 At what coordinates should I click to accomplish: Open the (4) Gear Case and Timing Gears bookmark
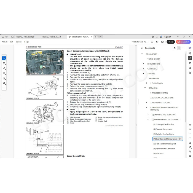(x=165, y=139)
